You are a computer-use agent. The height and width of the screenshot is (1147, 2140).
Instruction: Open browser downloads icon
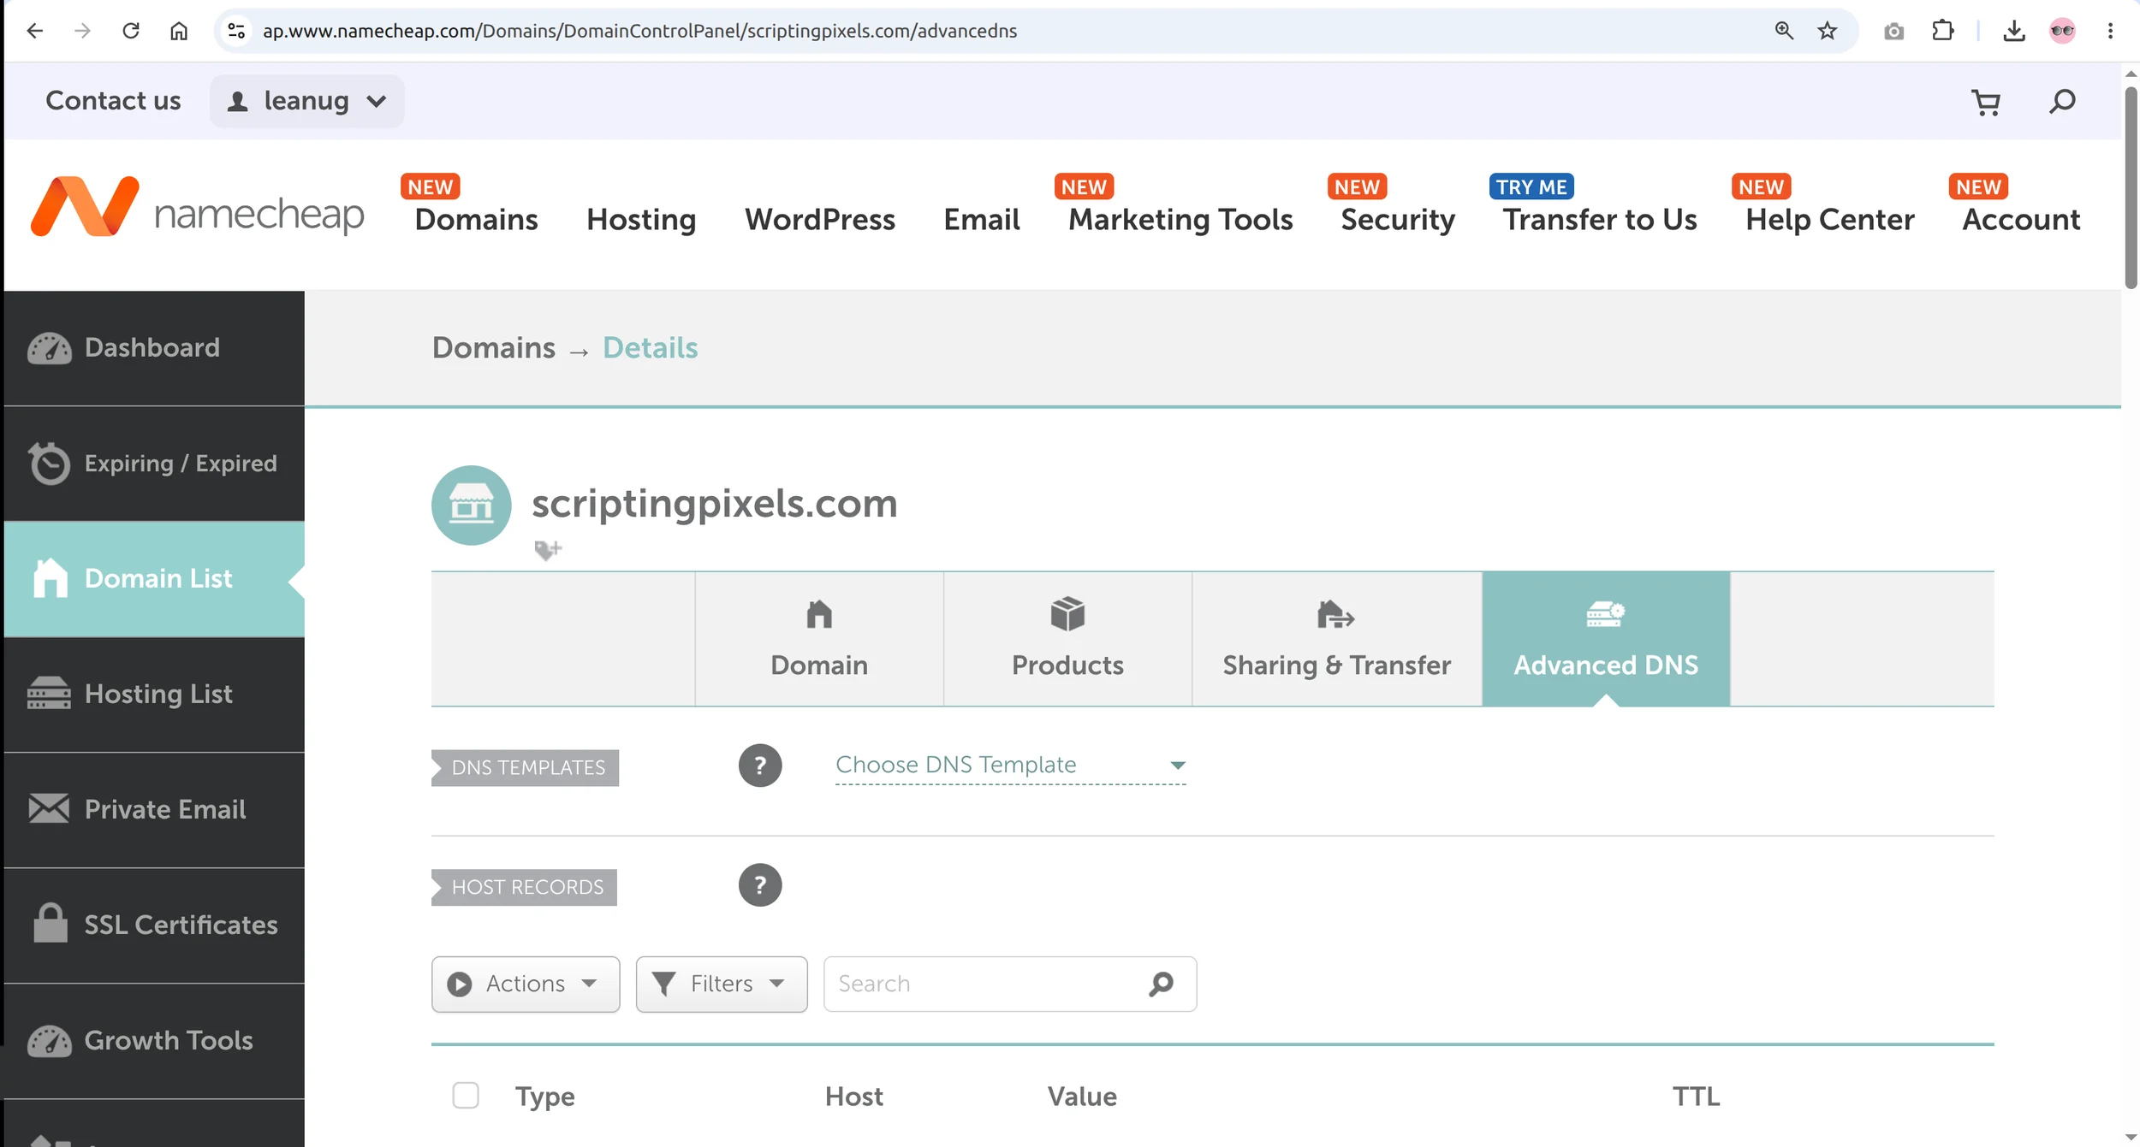coord(2014,31)
